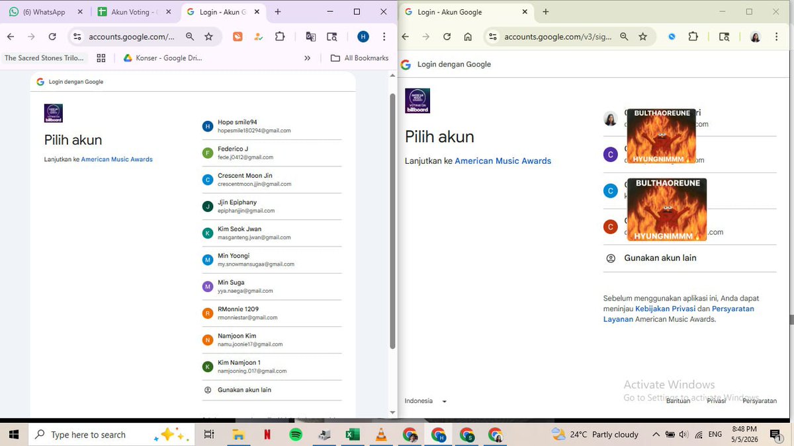Viewport: 794px width, 446px height.
Task: Click the left window vertical scrollbar
Action: pyautogui.click(x=392, y=221)
